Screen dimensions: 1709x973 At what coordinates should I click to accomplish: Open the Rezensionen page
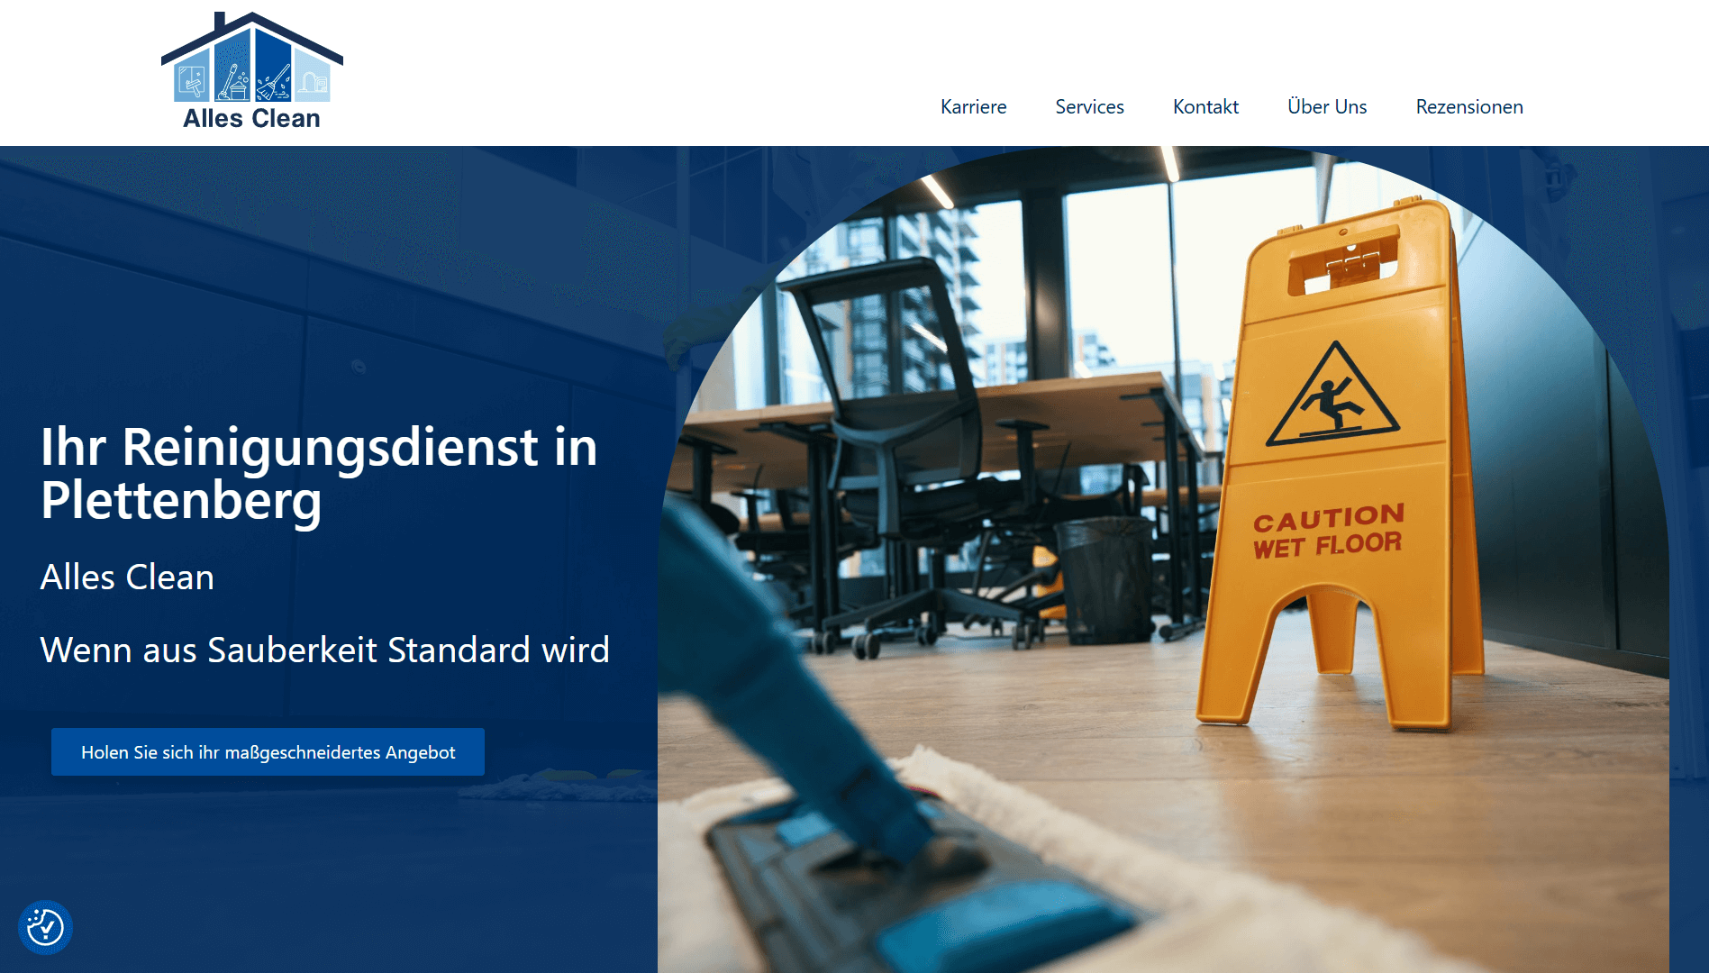point(1468,106)
